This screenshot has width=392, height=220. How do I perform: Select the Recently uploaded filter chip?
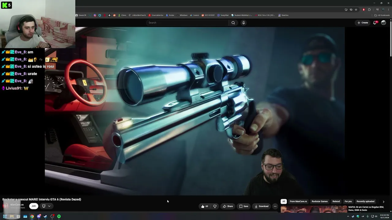tap(365, 201)
